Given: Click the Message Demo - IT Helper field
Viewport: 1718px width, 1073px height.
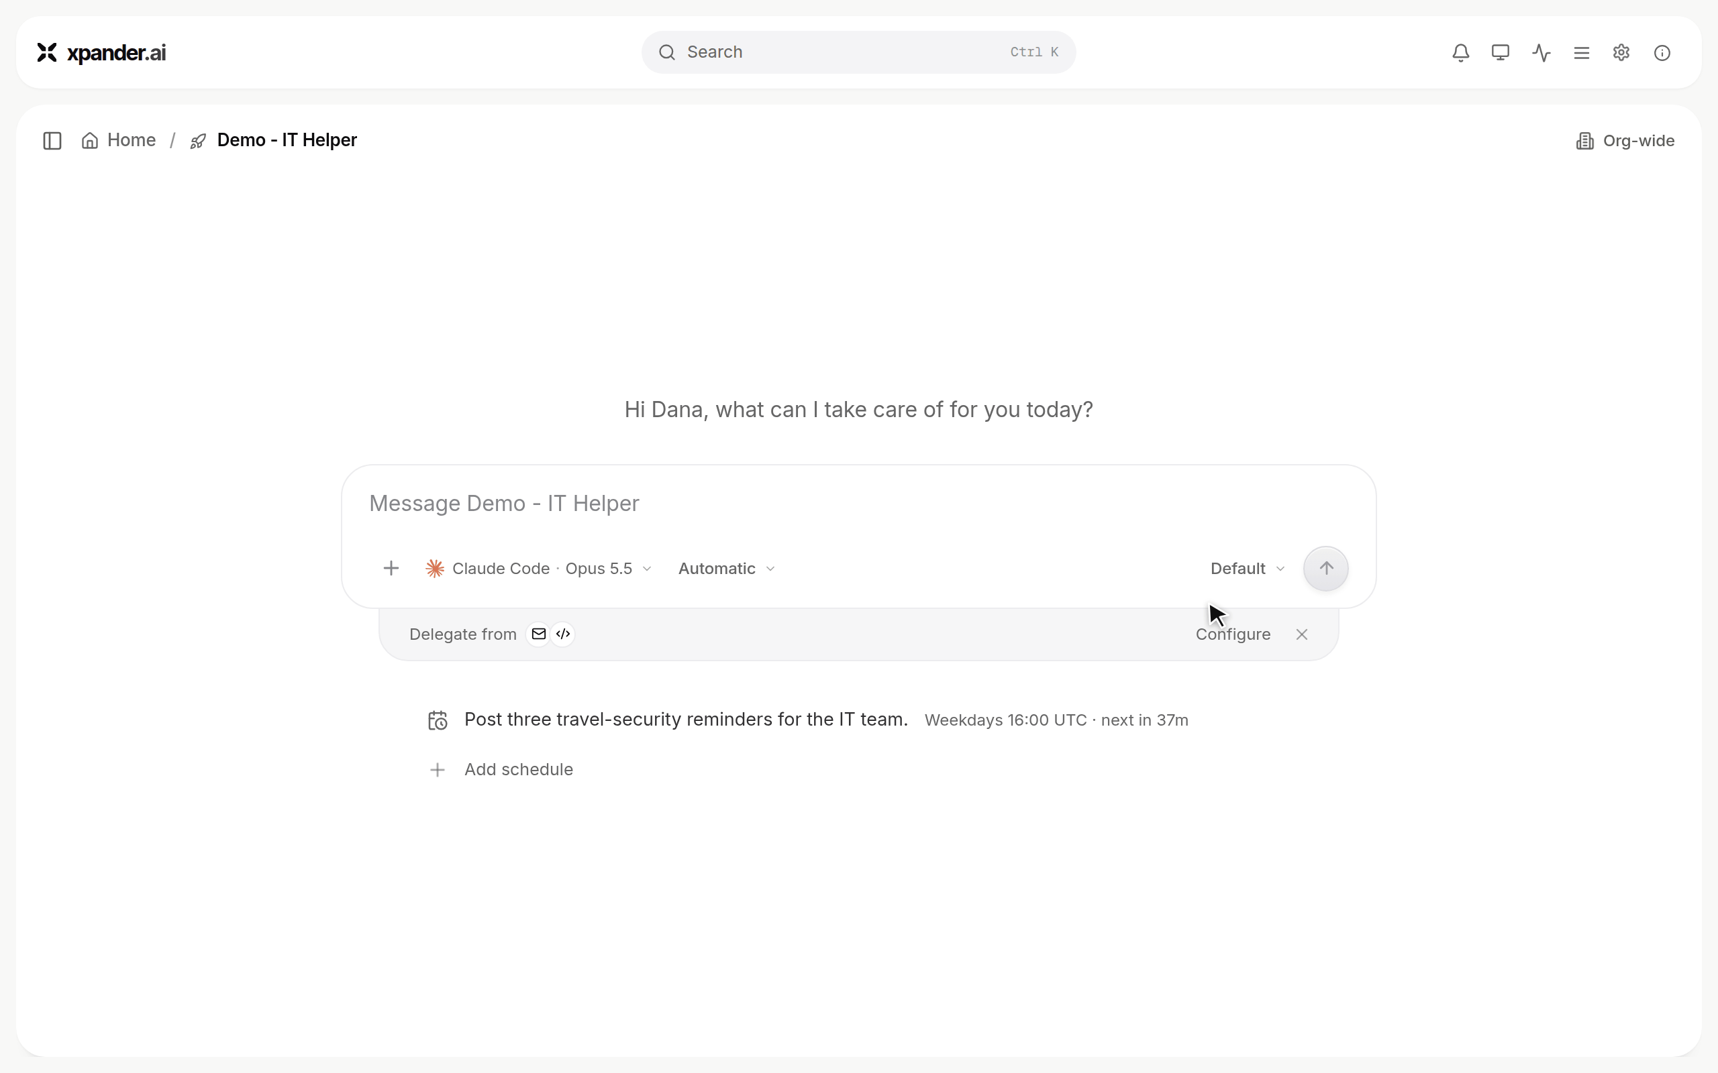Looking at the screenshot, I should pos(858,503).
